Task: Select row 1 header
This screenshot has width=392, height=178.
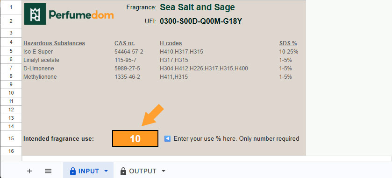Action: [x=11, y=7]
